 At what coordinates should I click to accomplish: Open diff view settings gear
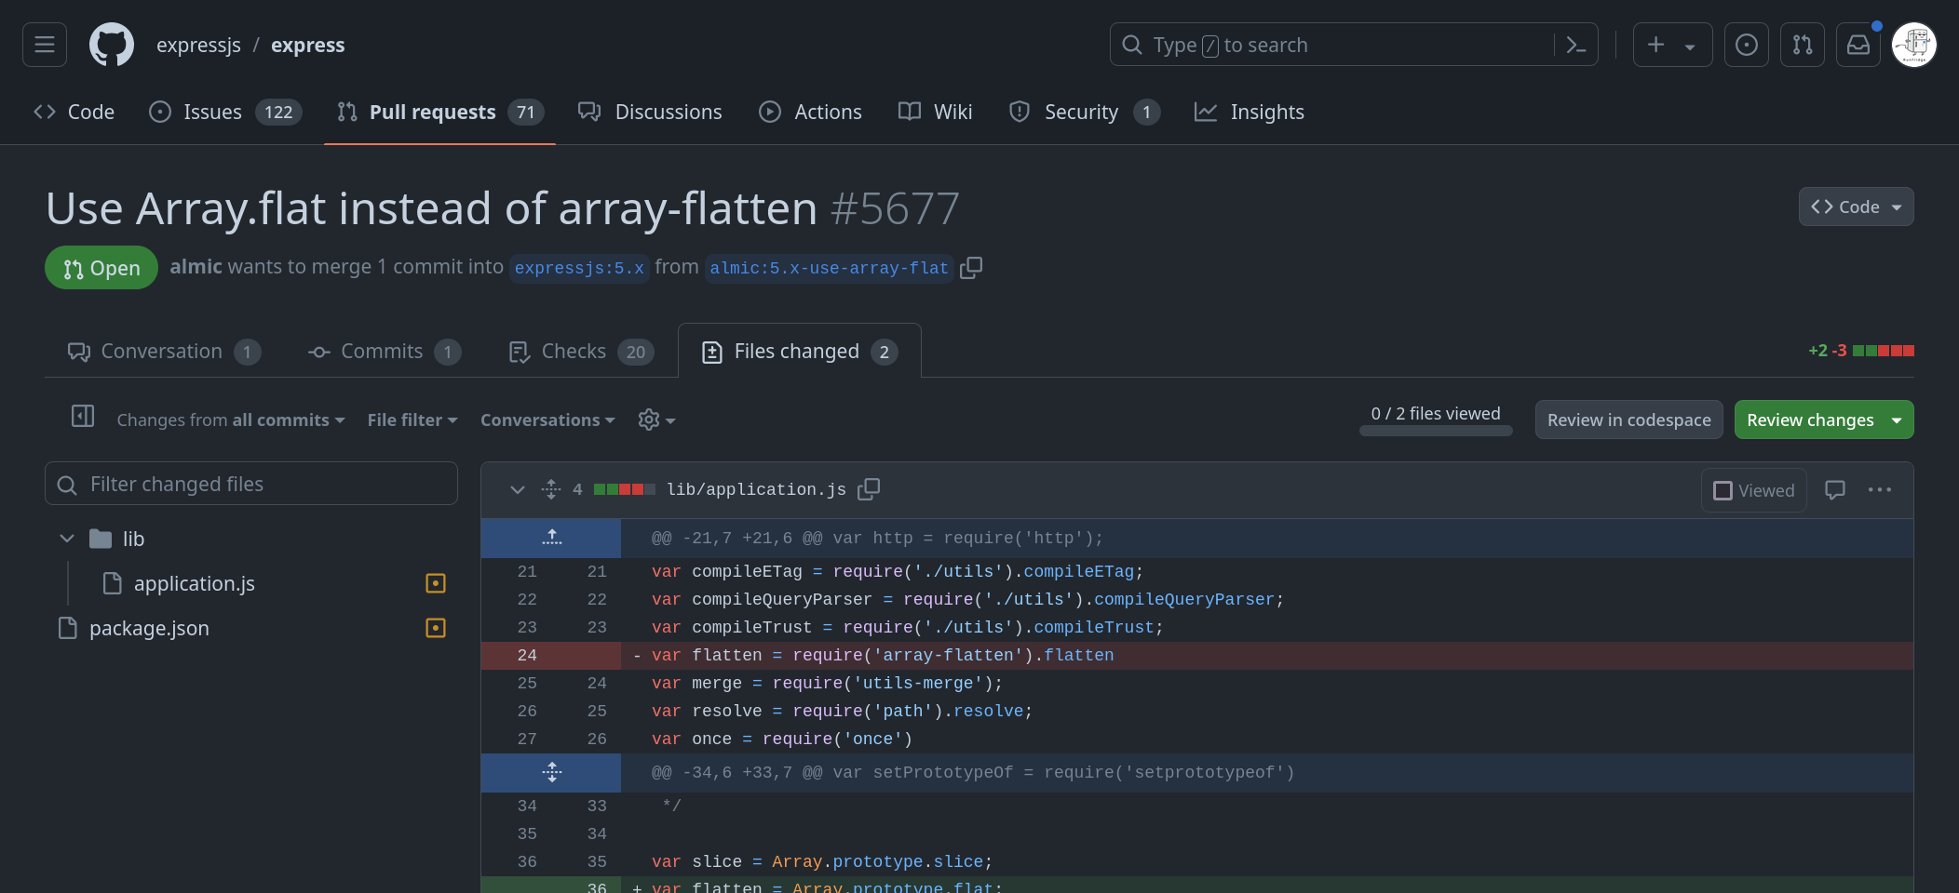click(x=656, y=420)
